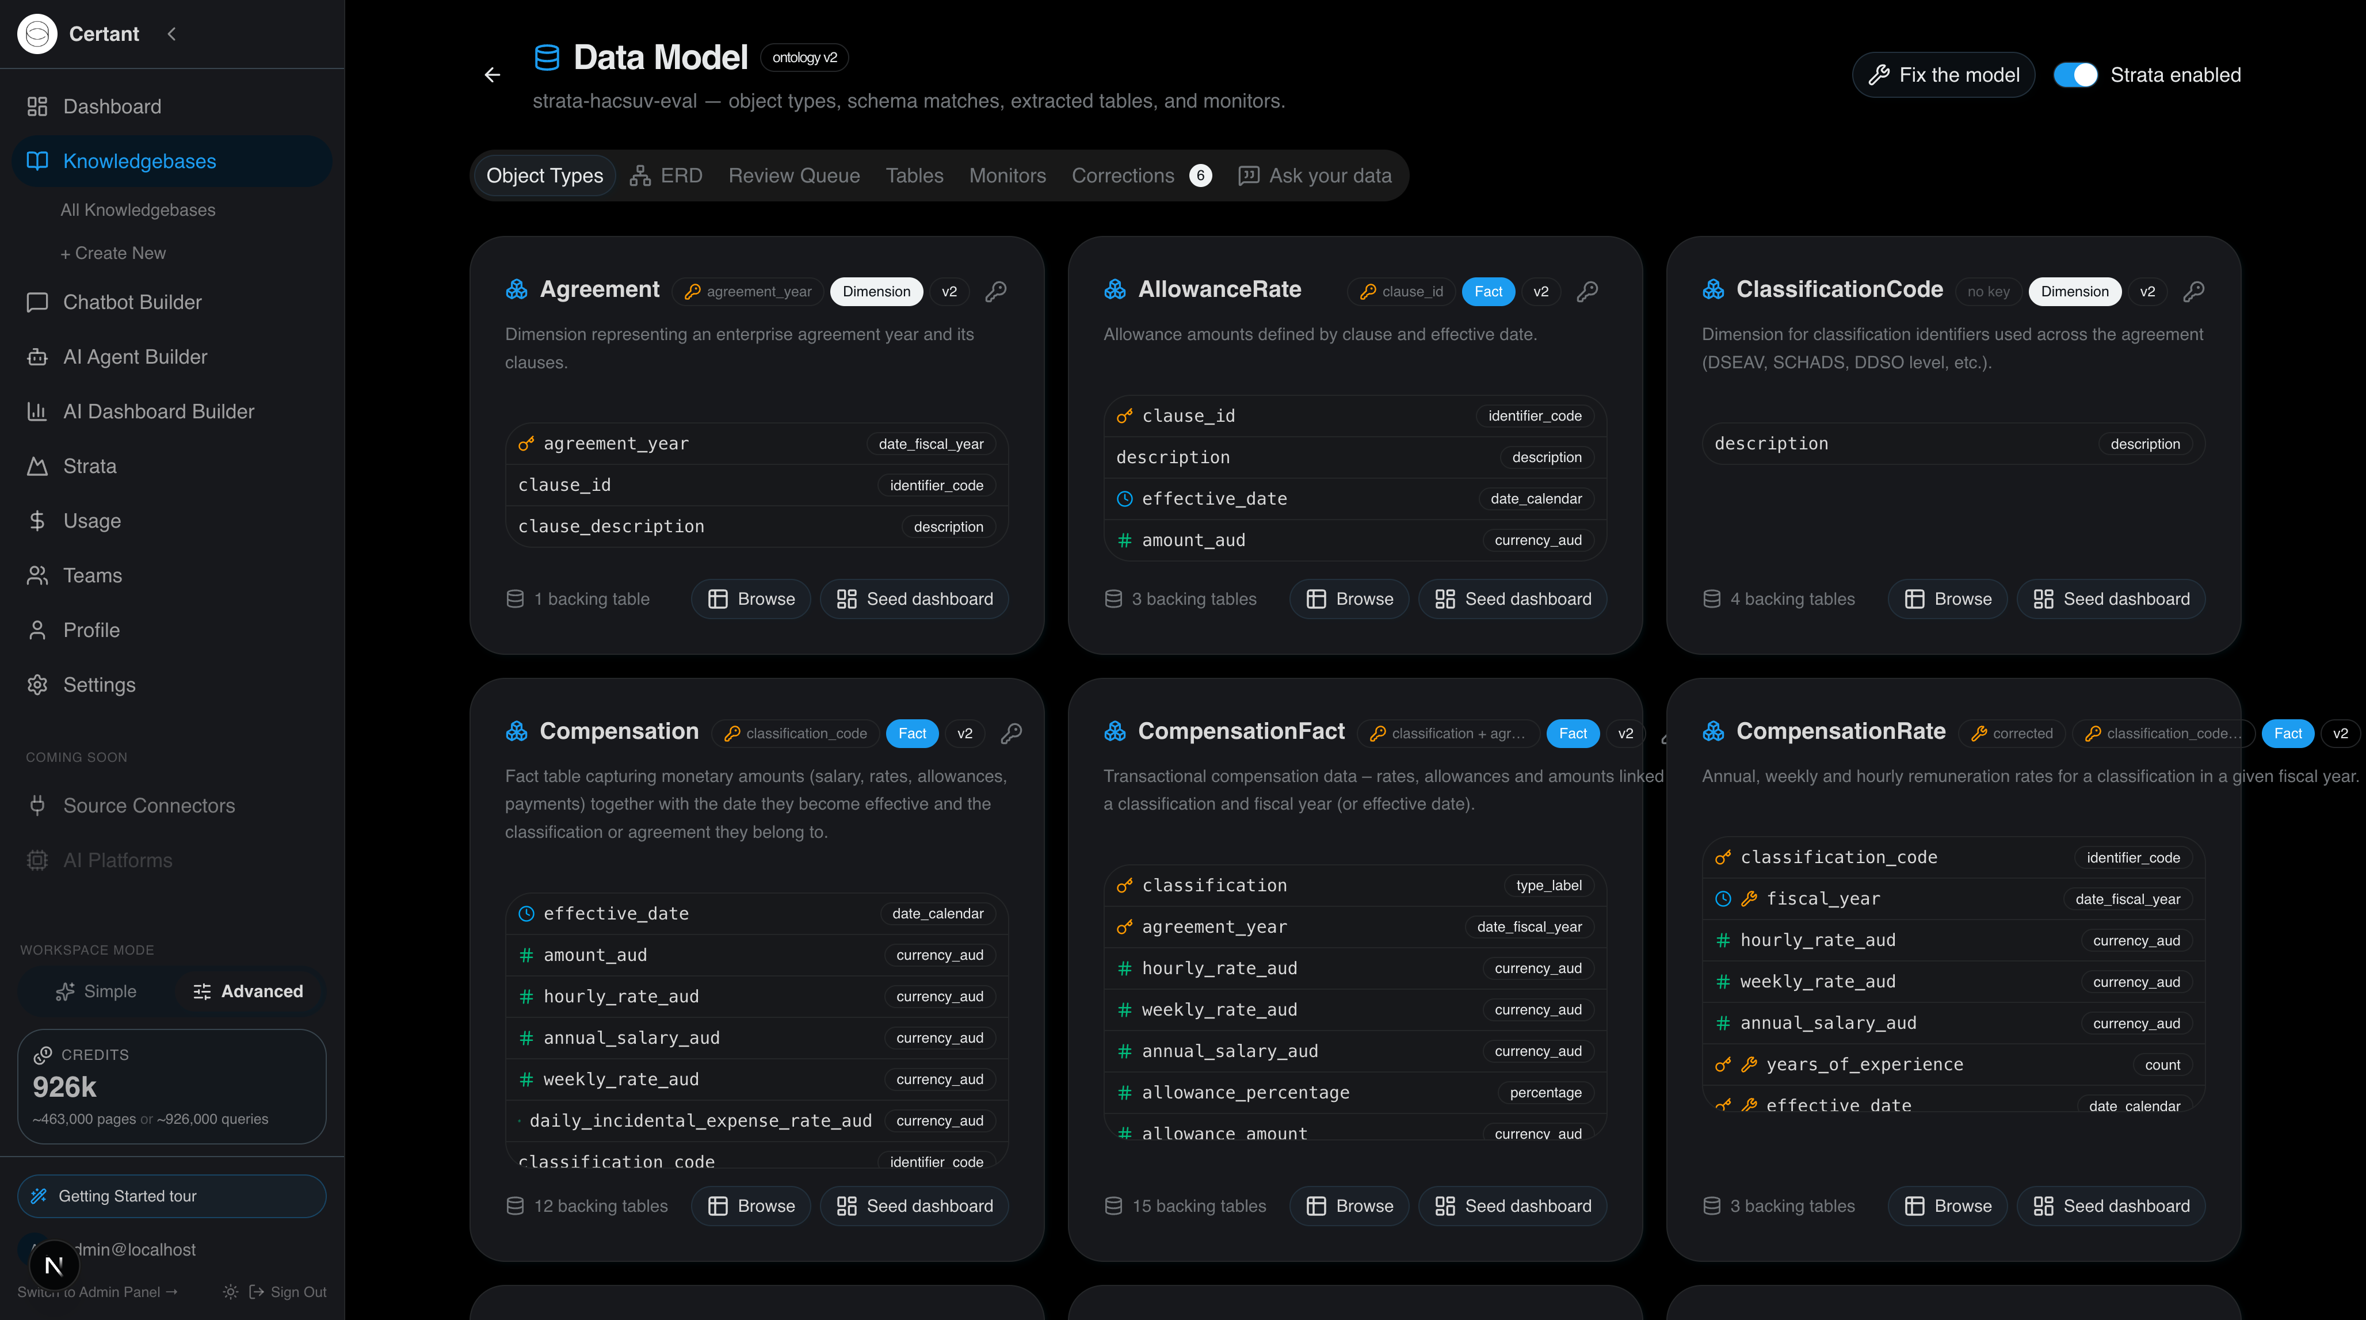Click the Fix the model button
The height and width of the screenshot is (1320, 2366).
(1944, 74)
